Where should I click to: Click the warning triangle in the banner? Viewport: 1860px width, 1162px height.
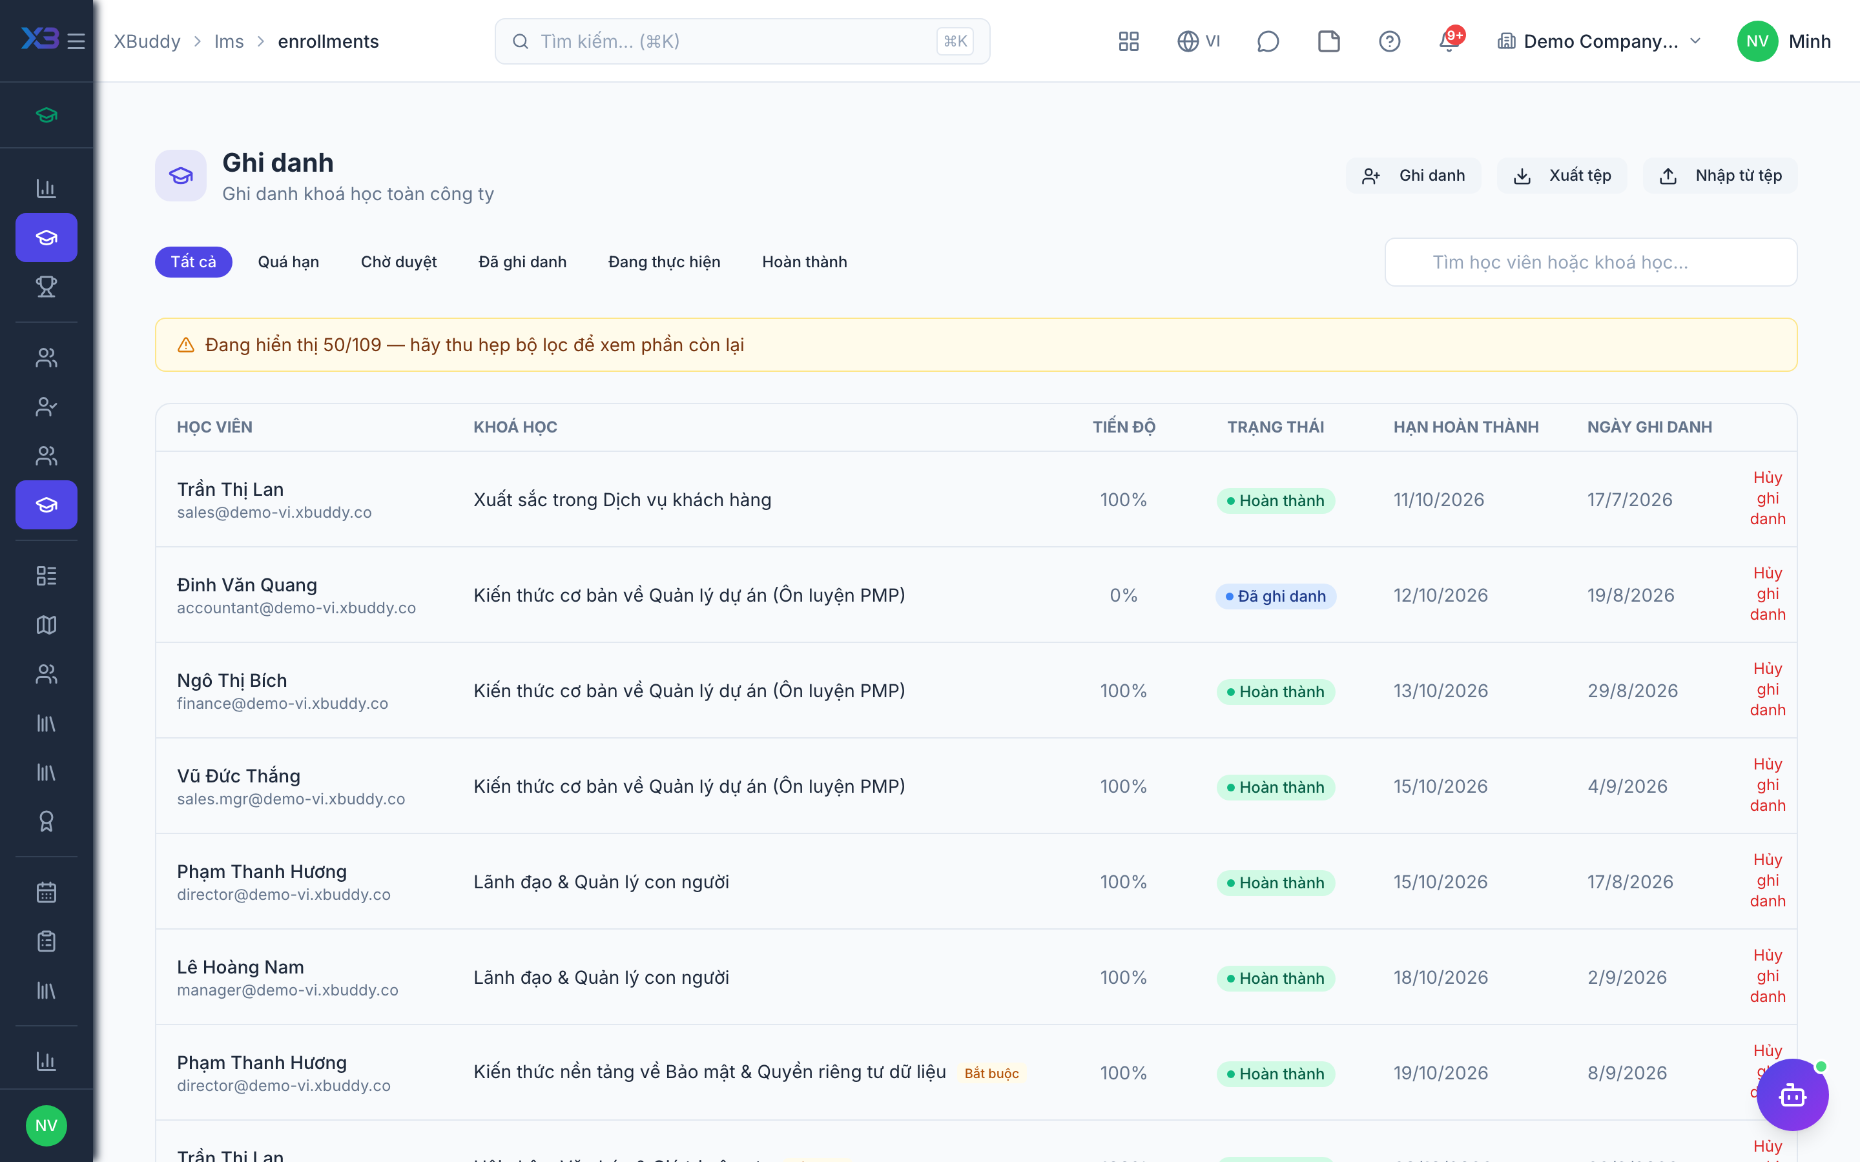[186, 345]
